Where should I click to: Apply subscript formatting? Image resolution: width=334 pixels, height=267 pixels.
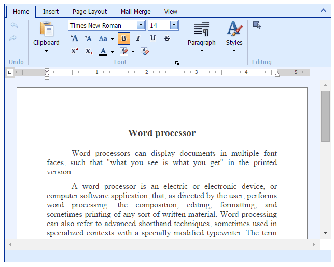[89, 51]
